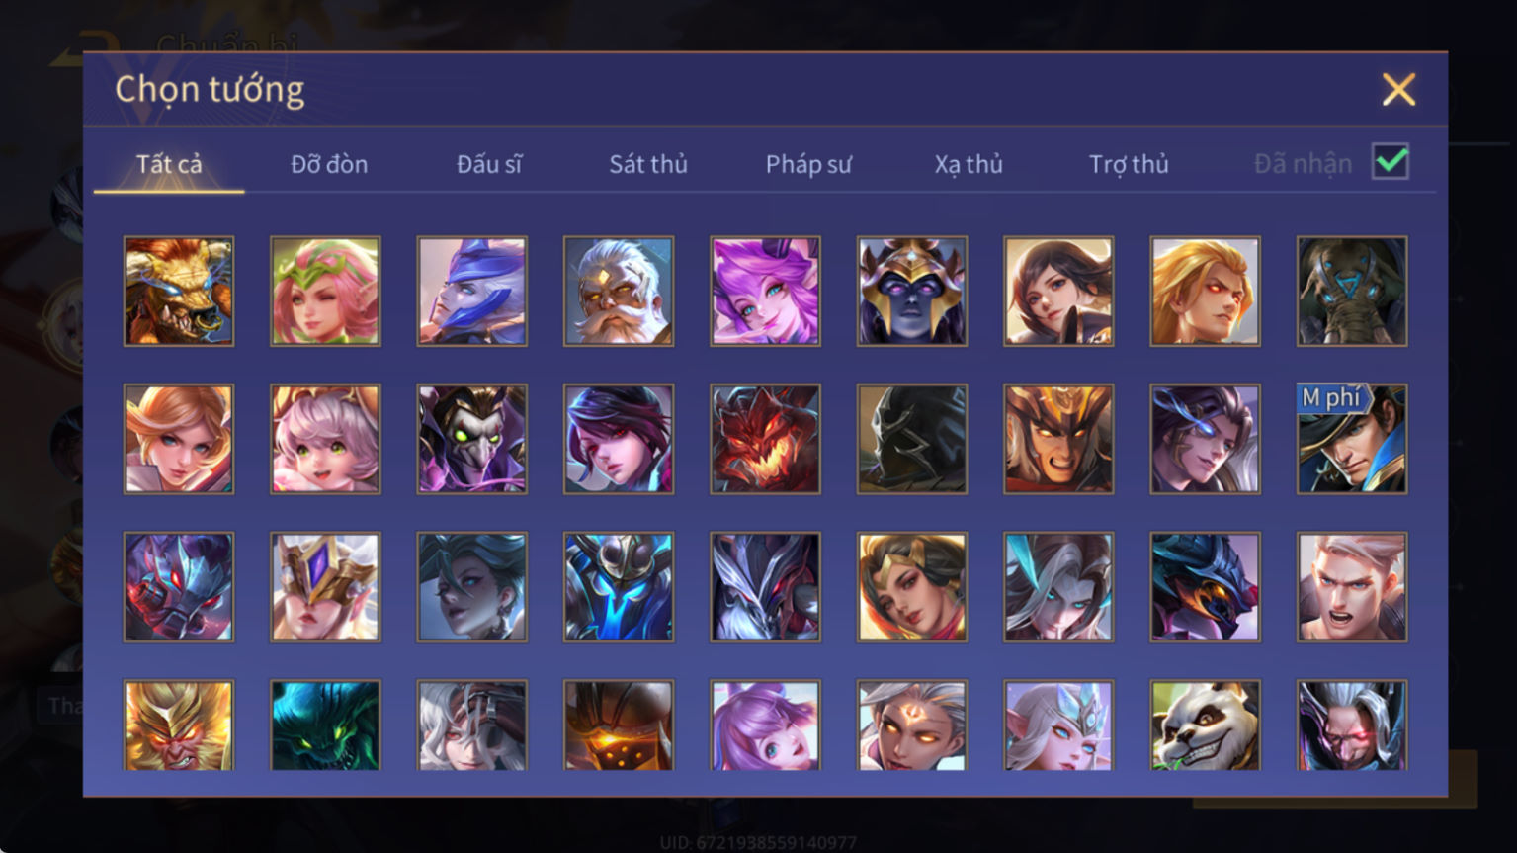Image resolution: width=1517 pixels, height=853 pixels.
Task: Open the "Pháp sư" tab
Action: (x=808, y=164)
